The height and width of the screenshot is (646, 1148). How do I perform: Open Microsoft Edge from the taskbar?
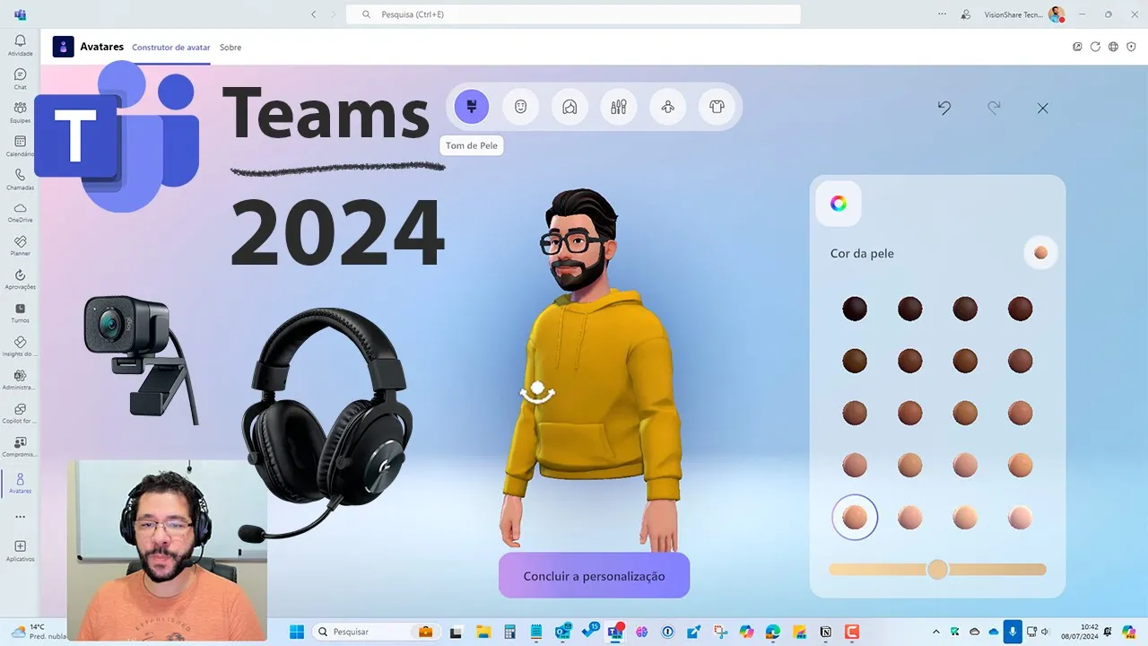(772, 632)
